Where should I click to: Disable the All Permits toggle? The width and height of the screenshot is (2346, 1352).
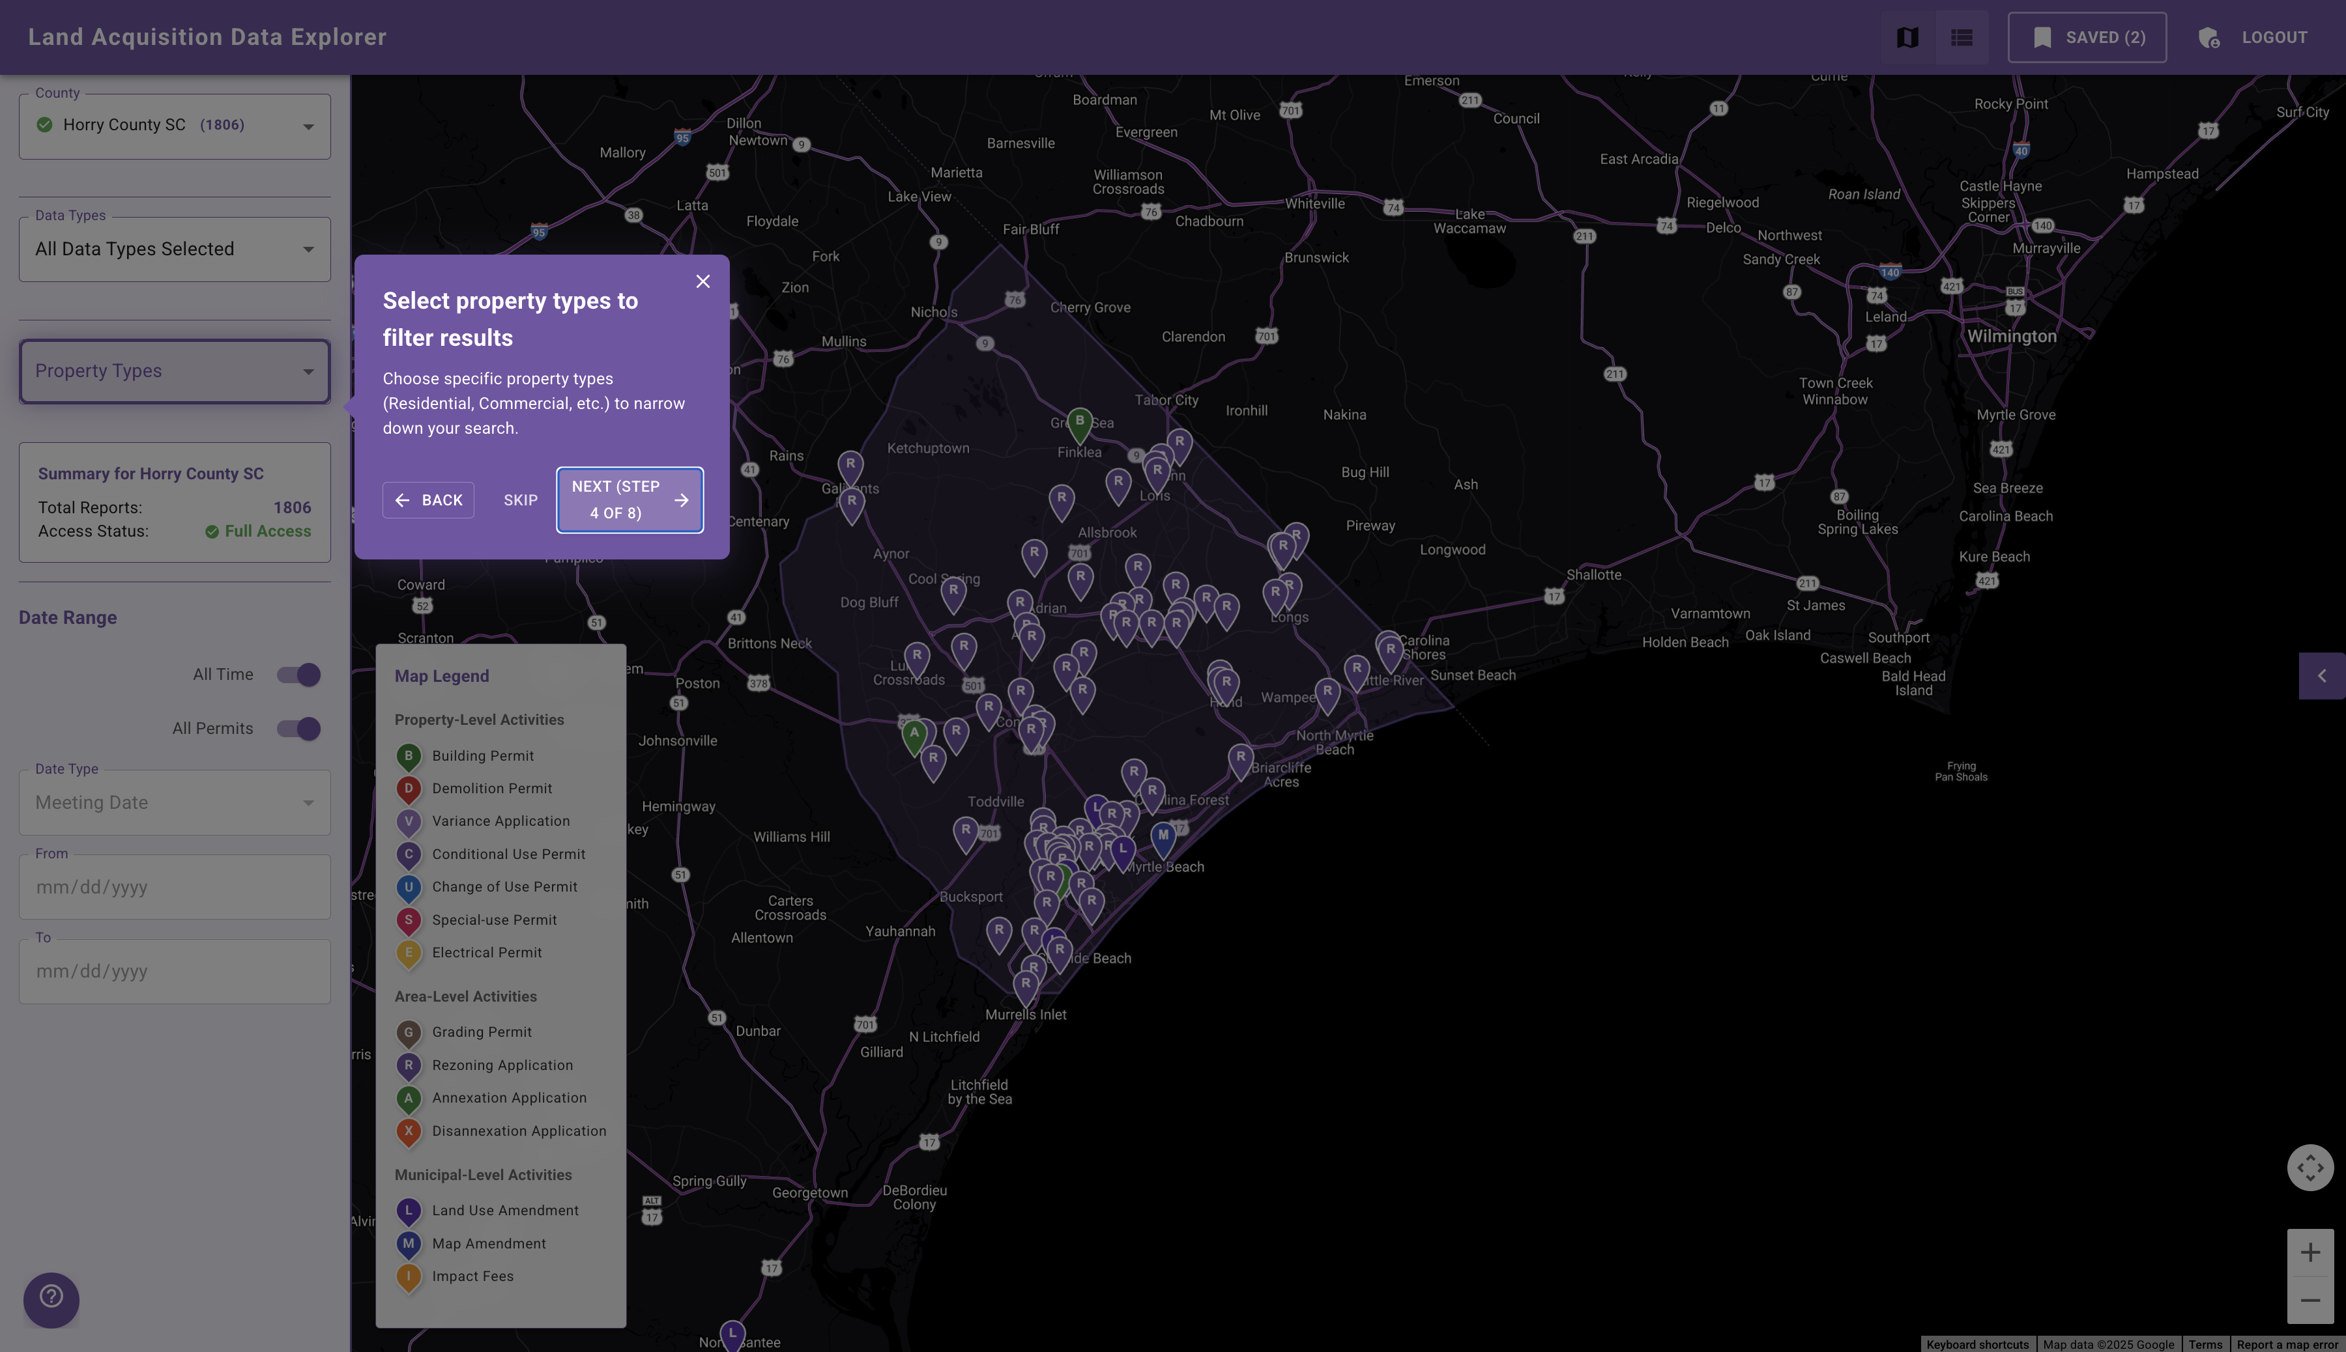click(x=298, y=729)
